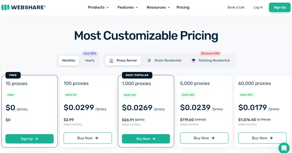Click the Book a Call link
This screenshot has width=292, height=153.
(236, 7)
